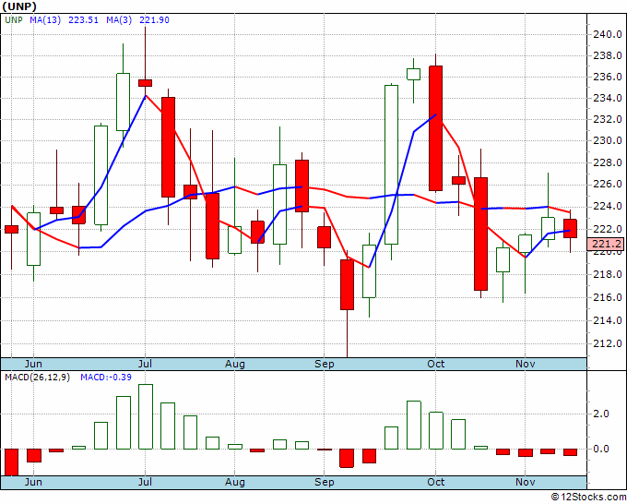
Task: Click Jun on the price chart time axis
Action: [x=33, y=364]
